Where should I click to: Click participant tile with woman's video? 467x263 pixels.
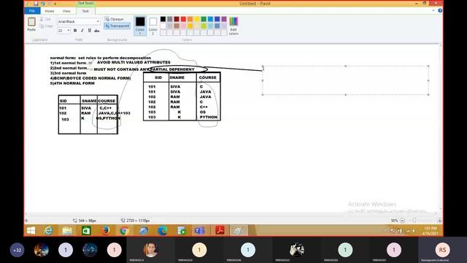tap(151, 250)
